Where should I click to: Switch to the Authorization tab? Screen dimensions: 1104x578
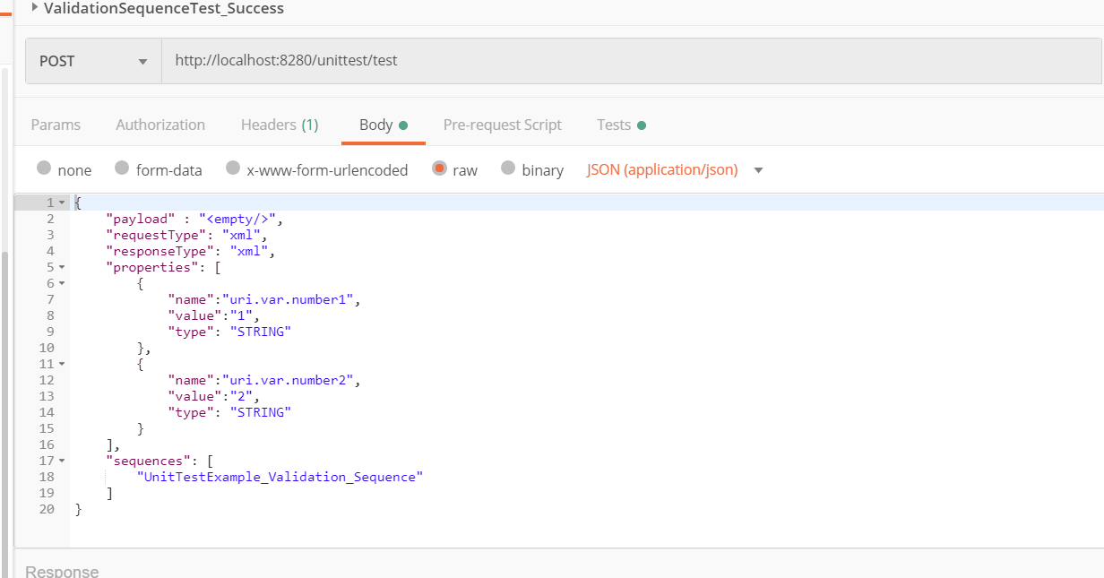(160, 125)
